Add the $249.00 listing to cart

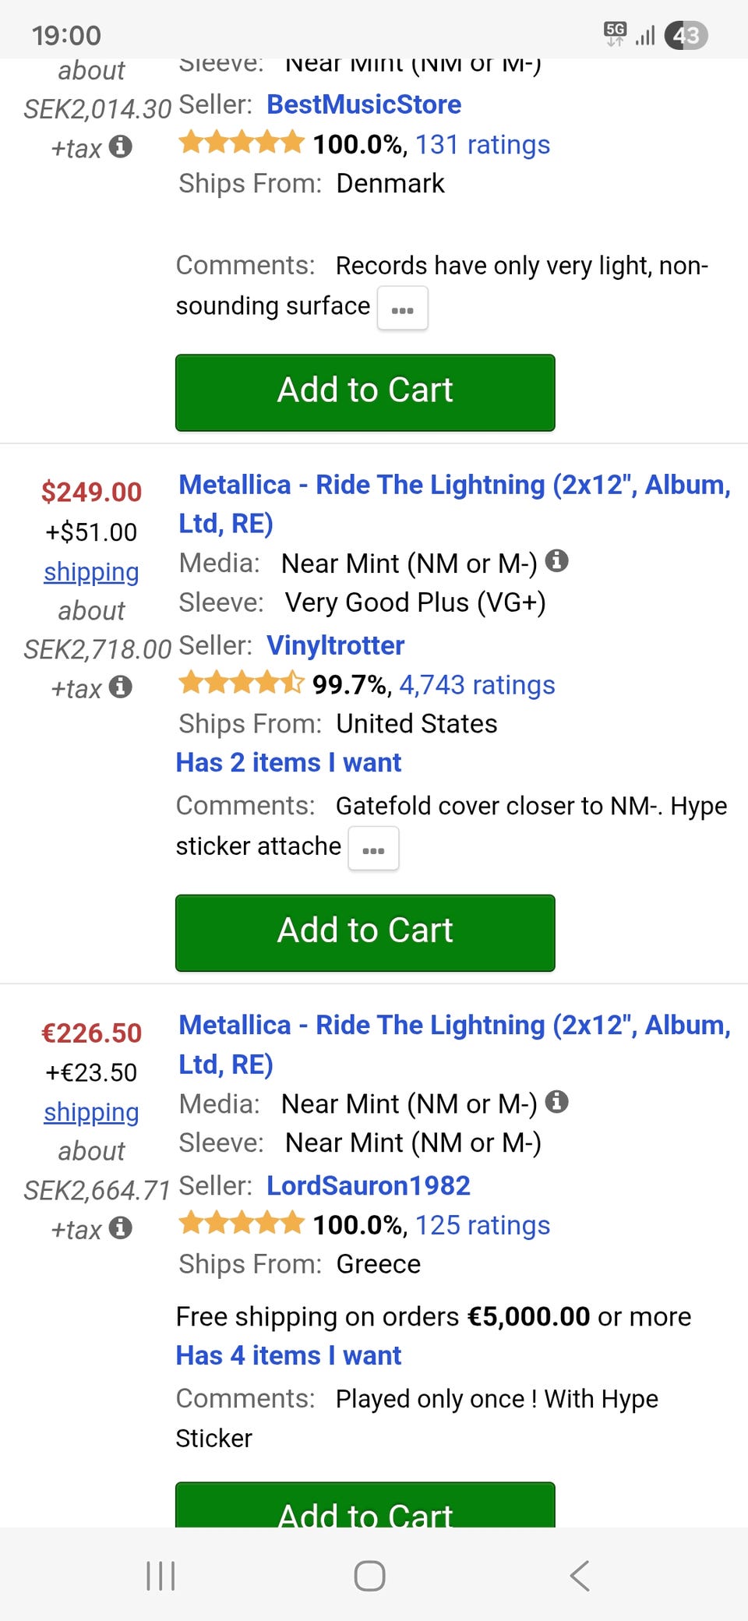coord(365,932)
